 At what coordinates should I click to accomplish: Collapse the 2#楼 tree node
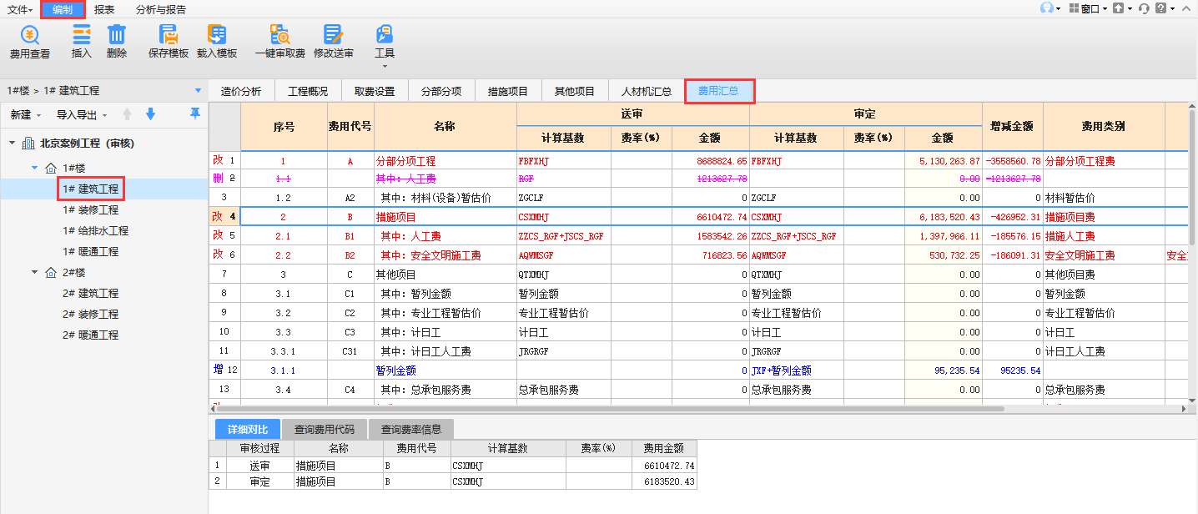click(35, 272)
